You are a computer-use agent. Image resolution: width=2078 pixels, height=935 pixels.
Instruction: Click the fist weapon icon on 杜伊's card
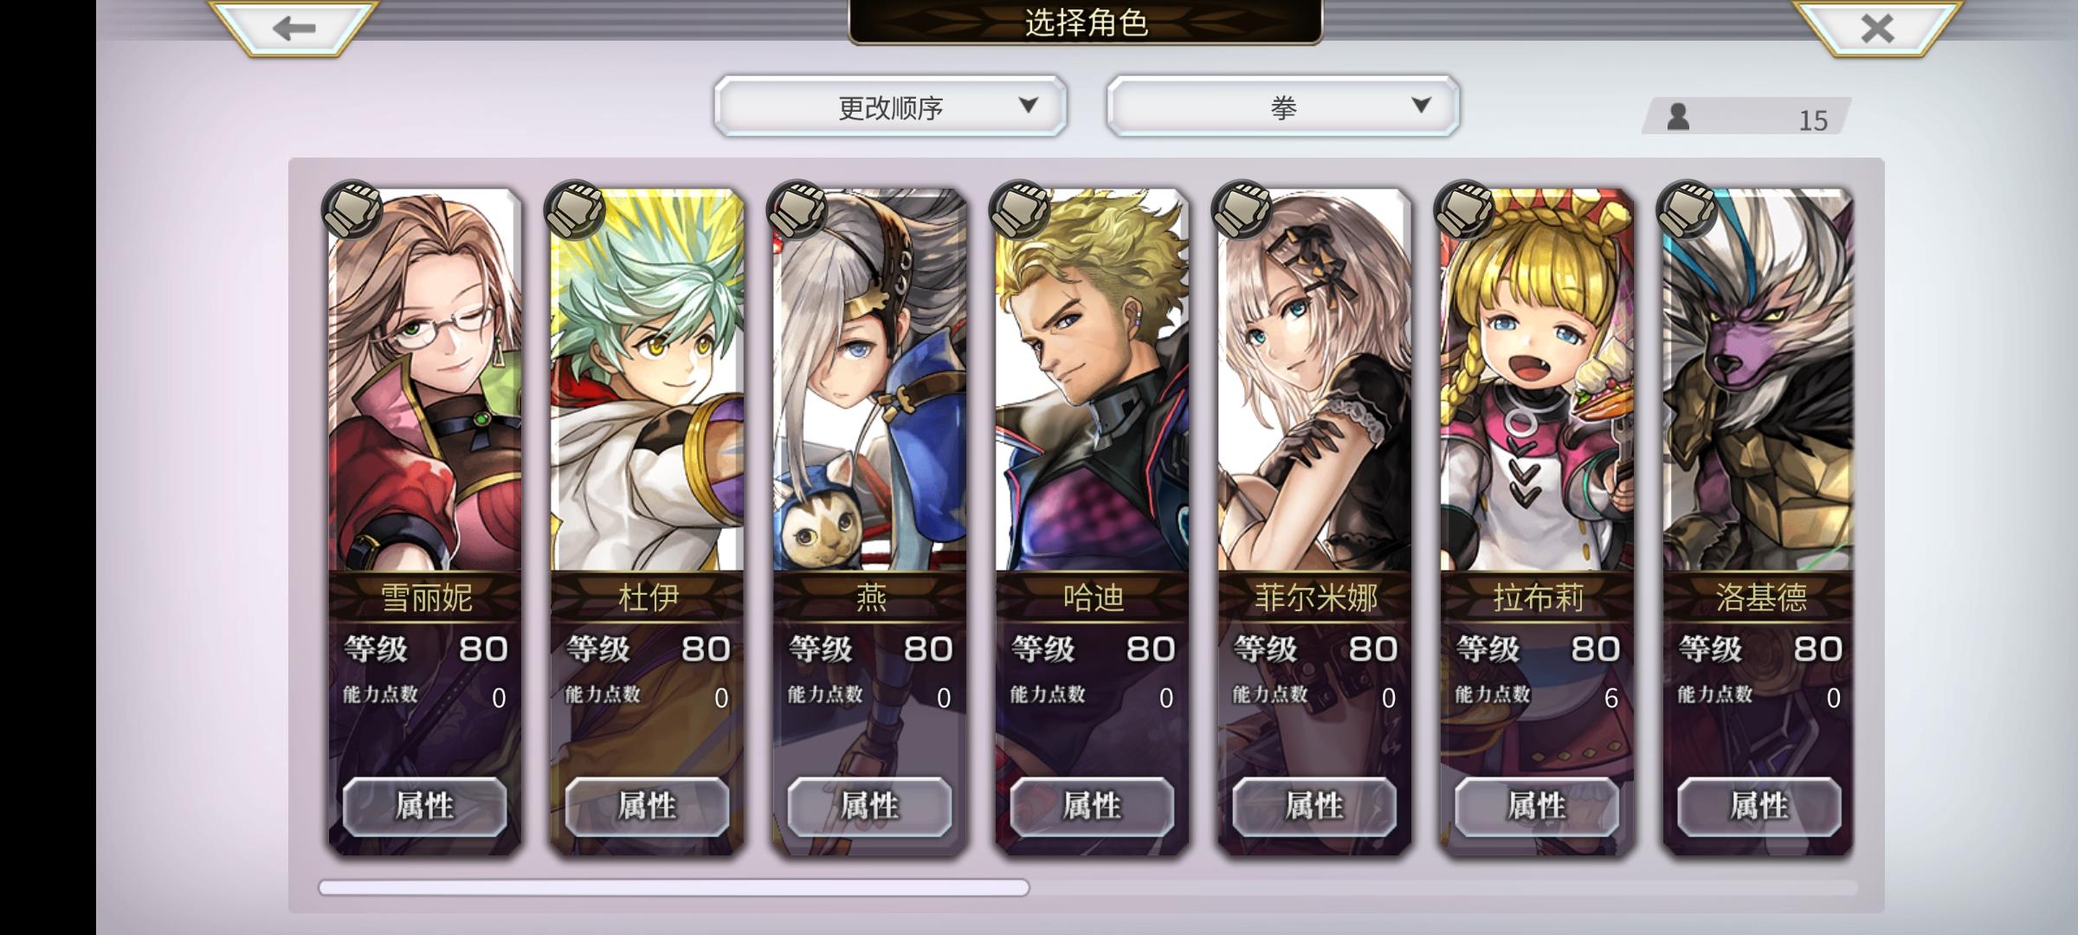[575, 210]
